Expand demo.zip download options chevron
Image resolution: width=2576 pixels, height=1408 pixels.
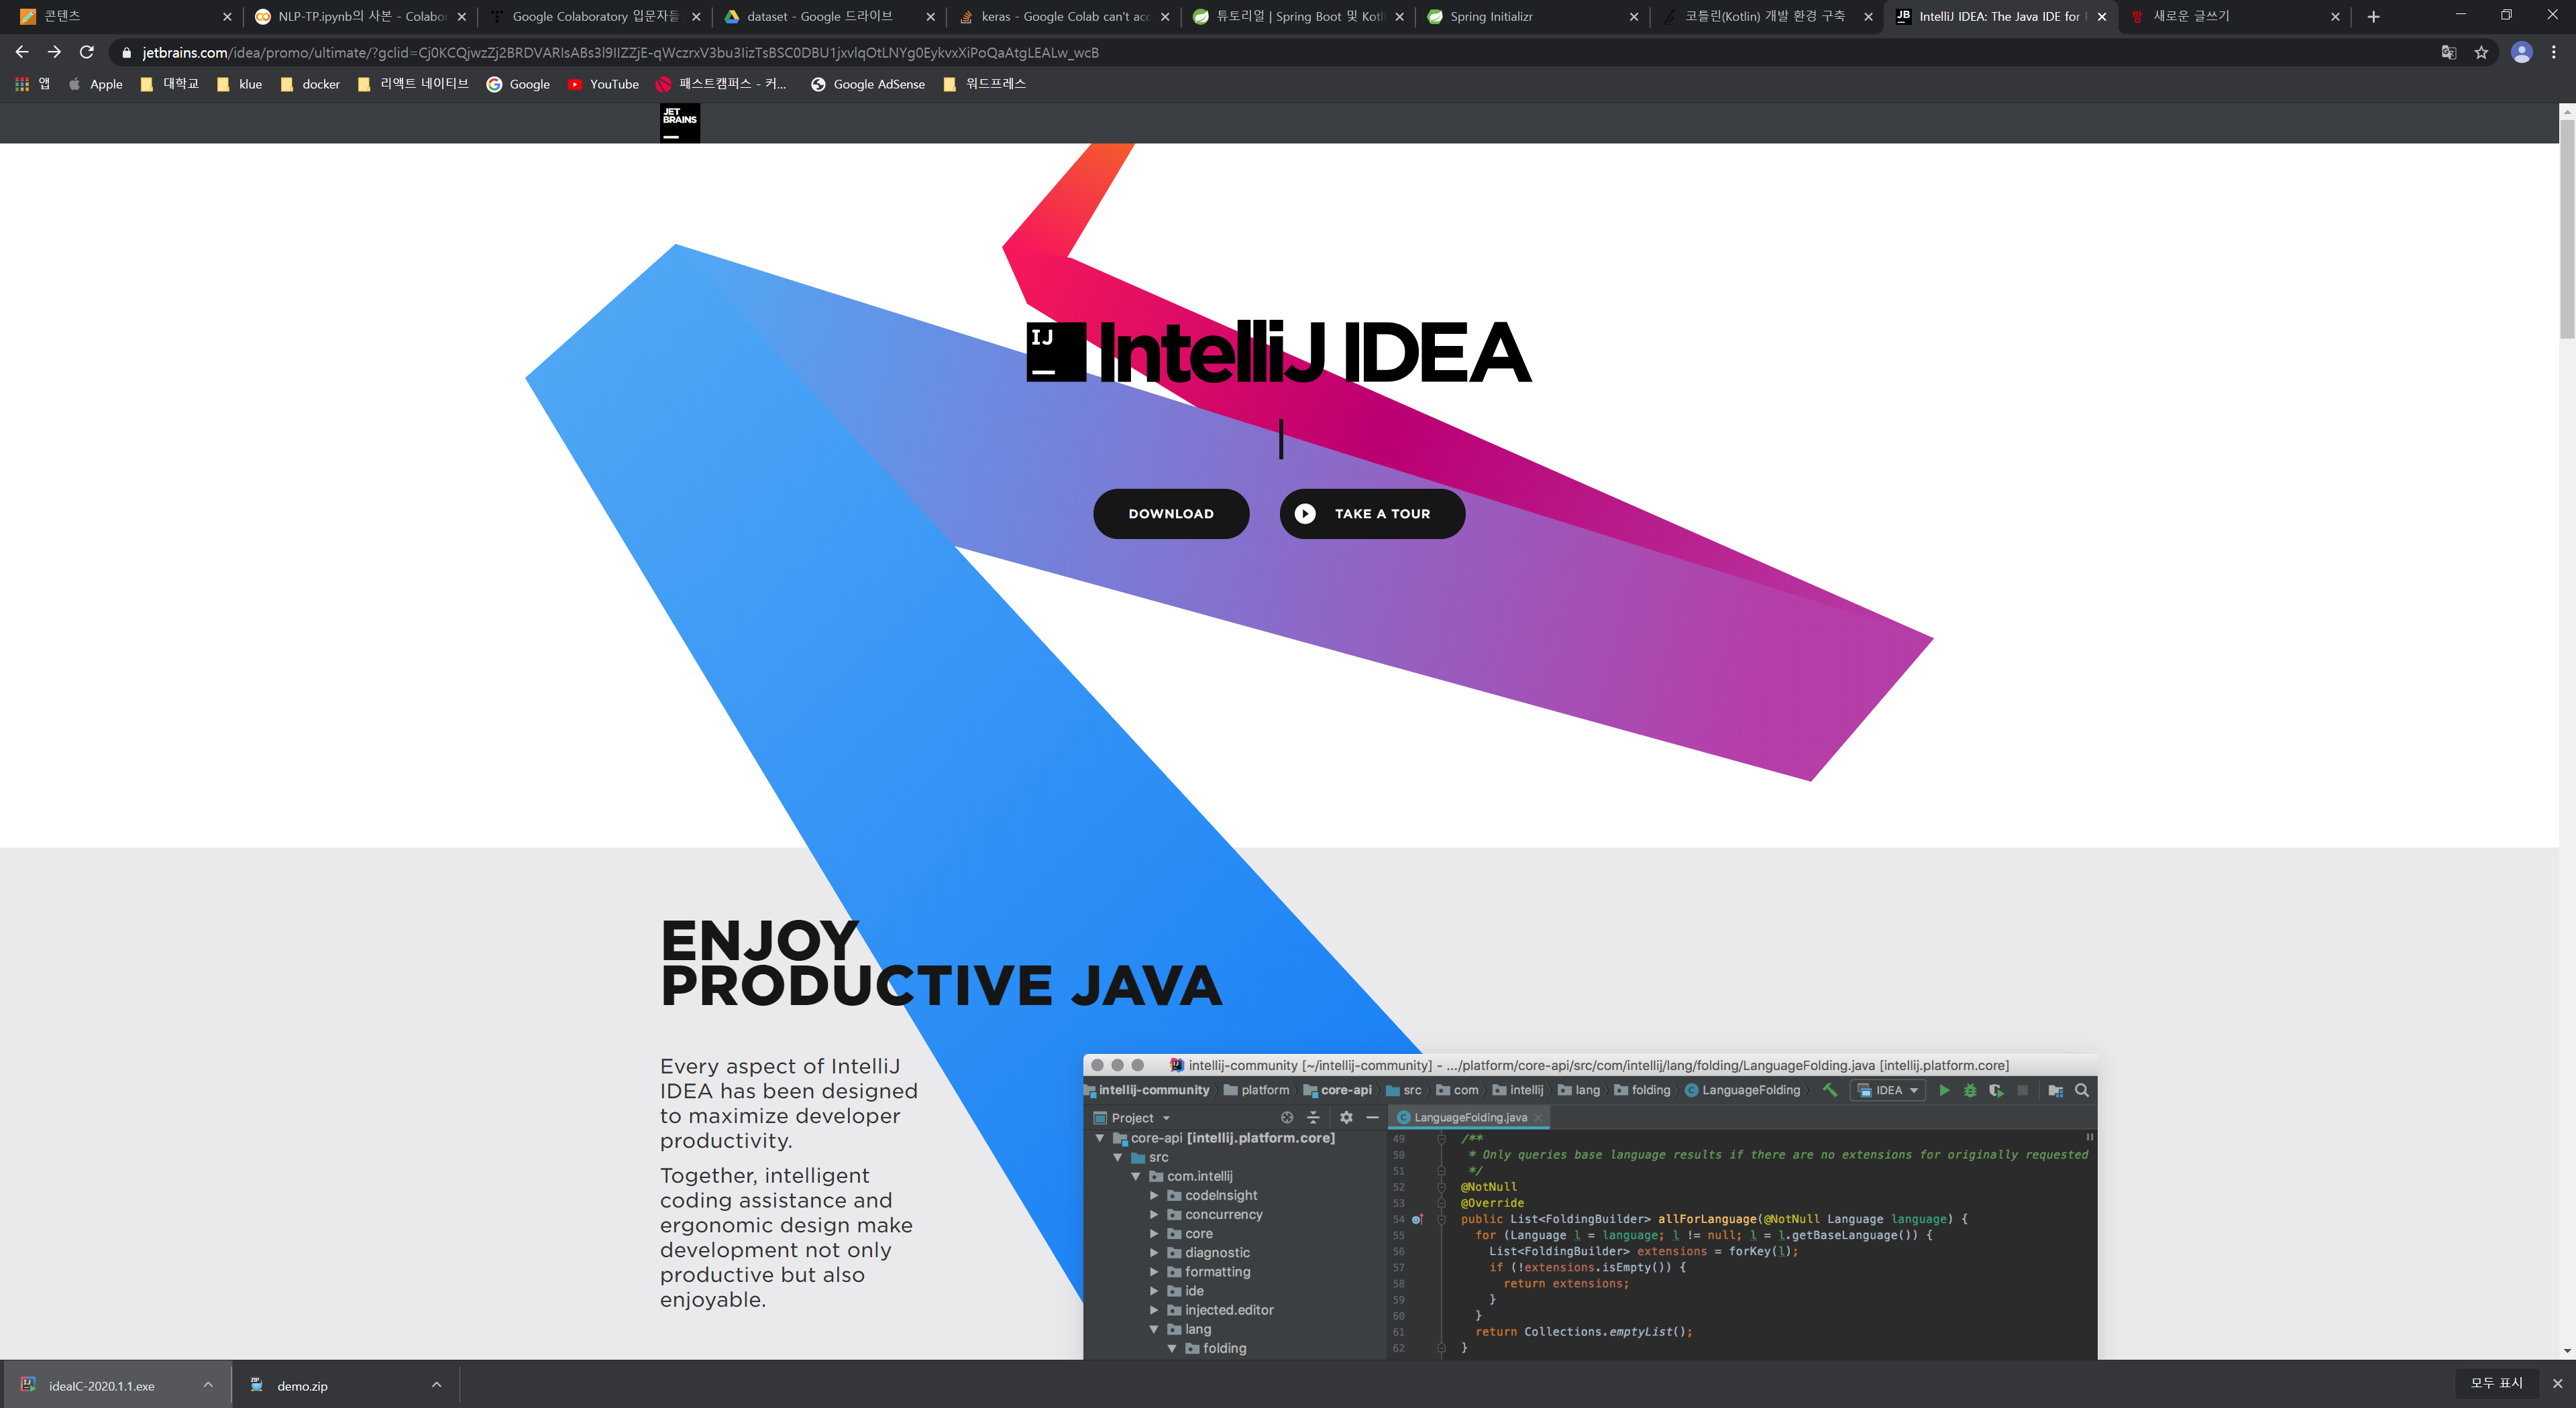pyautogui.click(x=436, y=1385)
